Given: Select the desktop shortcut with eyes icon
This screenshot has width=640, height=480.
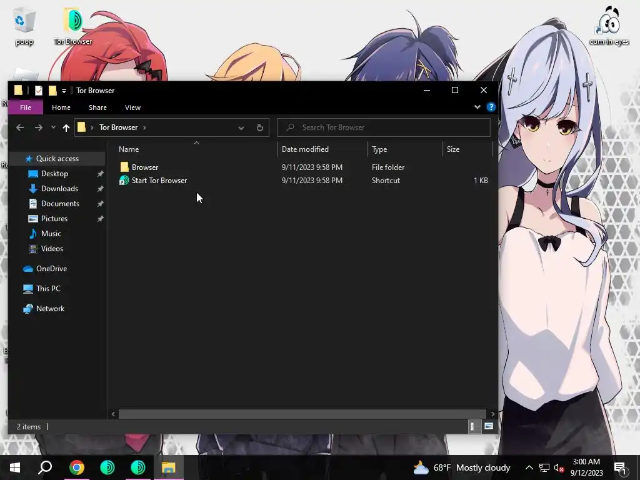Looking at the screenshot, I should pyautogui.click(x=609, y=25).
